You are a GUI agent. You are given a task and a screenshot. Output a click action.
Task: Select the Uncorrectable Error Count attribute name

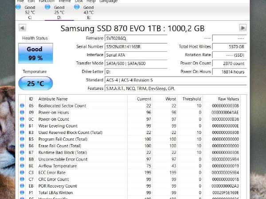coord(63,159)
